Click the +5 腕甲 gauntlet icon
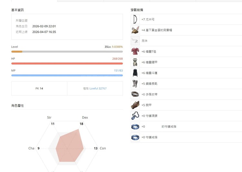This screenshot has width=242, height=172. tap(135, 105)
